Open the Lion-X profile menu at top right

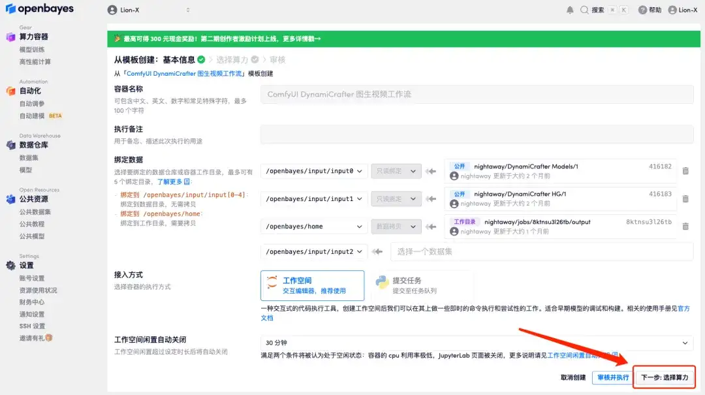[683, 10]
